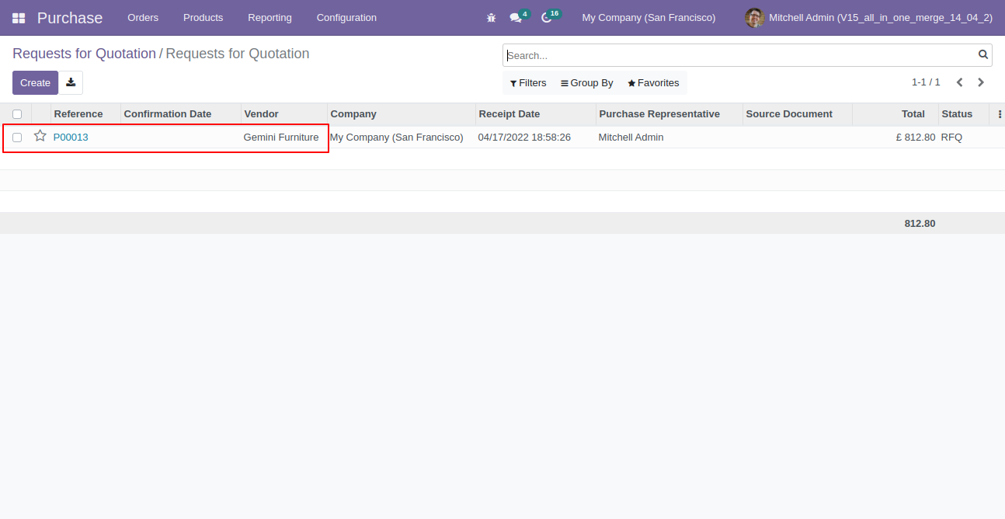
Task: Click into the Search field
Action: tap(740, 55)
